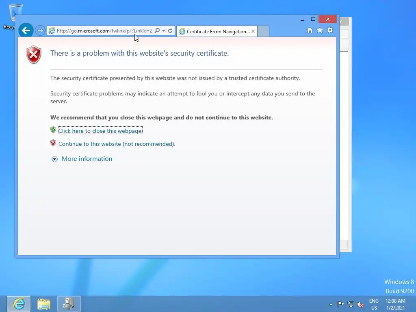Screen dimensions: 416x312
Task: Switch input language ENG US indicator
Action: tap(374, 304)
